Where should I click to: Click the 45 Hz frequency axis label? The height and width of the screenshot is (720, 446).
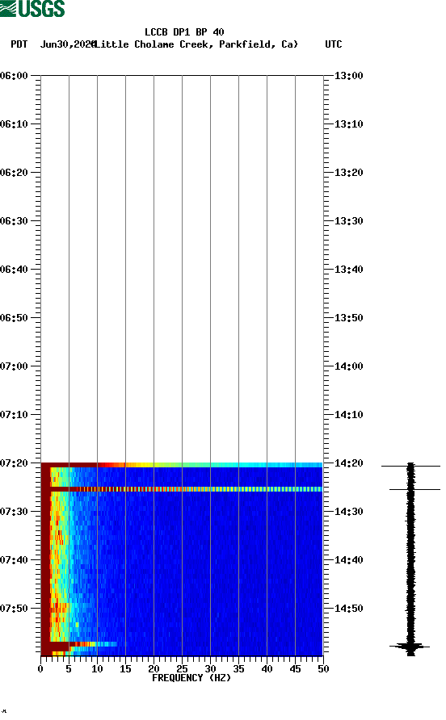295,669
